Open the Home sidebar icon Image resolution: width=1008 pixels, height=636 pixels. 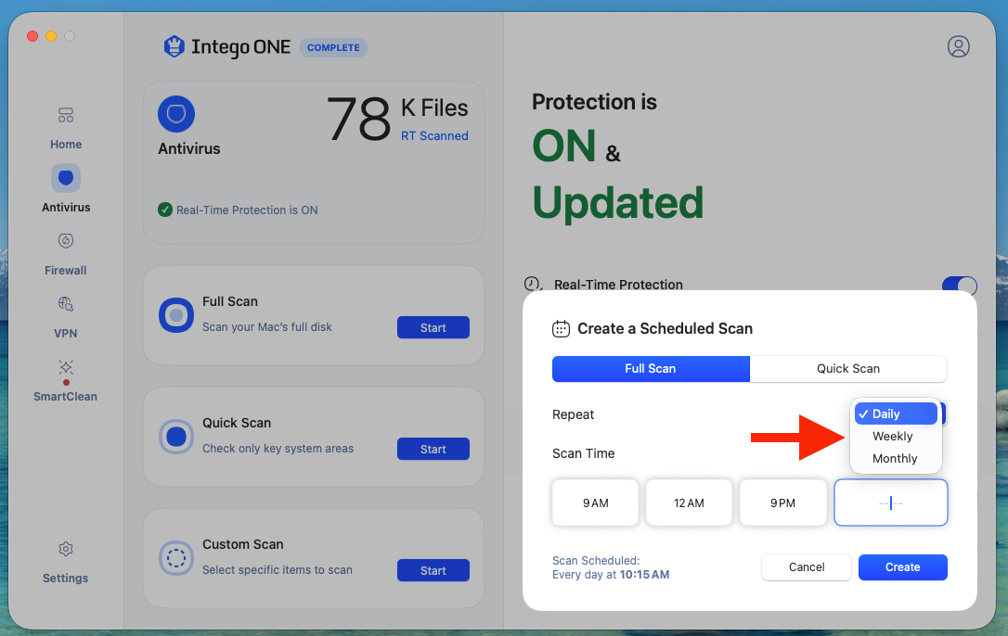[x=66, y=116]
